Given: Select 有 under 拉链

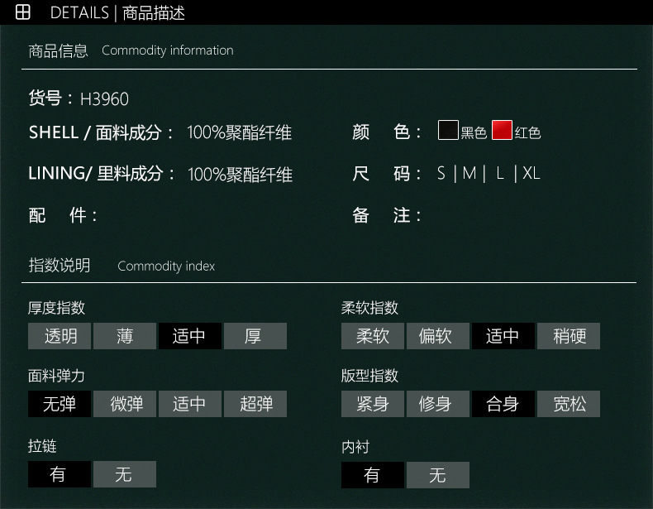Looking at the screenshot, I should click(60, 474).
